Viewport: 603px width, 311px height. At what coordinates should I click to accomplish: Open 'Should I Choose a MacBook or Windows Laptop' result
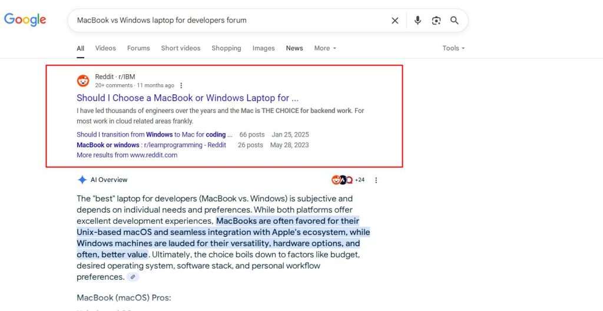tap(187, 98)
